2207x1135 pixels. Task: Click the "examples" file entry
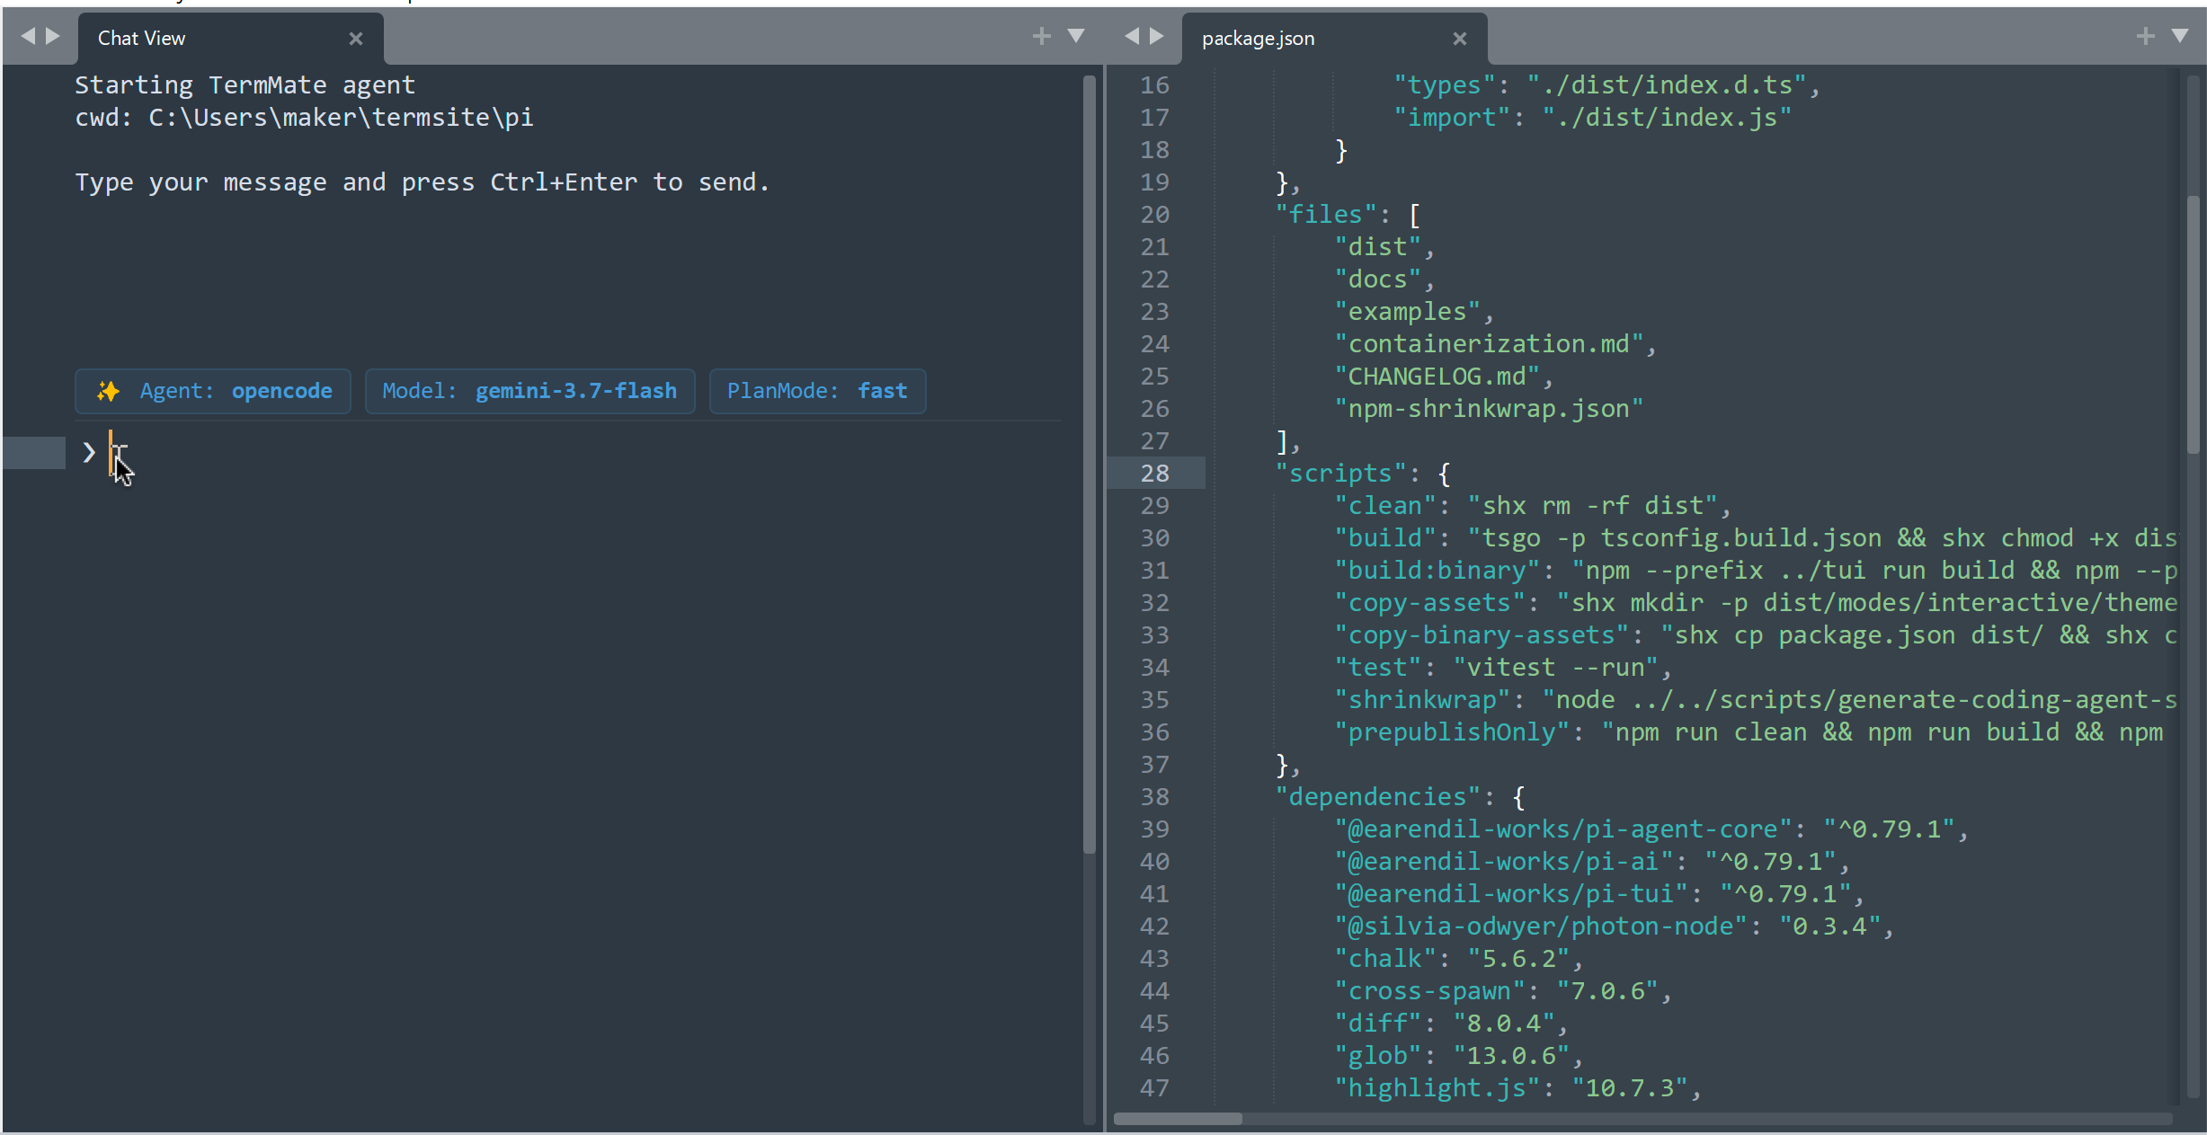1408,311
